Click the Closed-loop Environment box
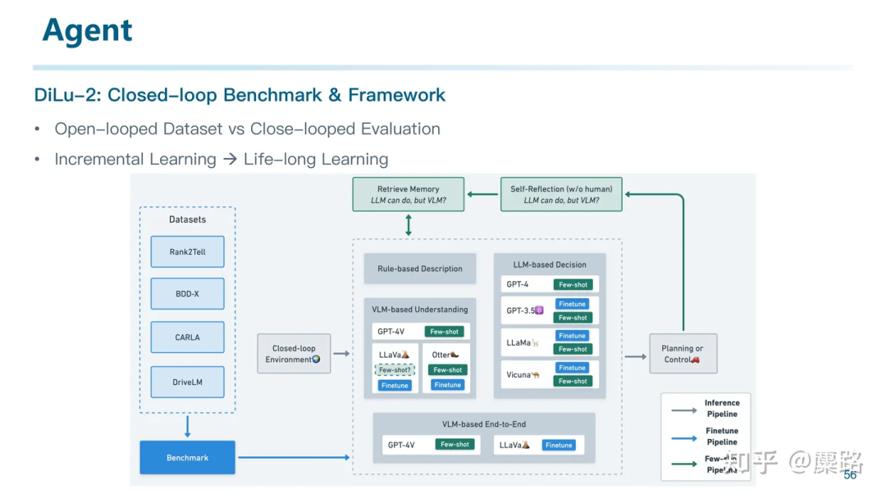 (294, 354)
